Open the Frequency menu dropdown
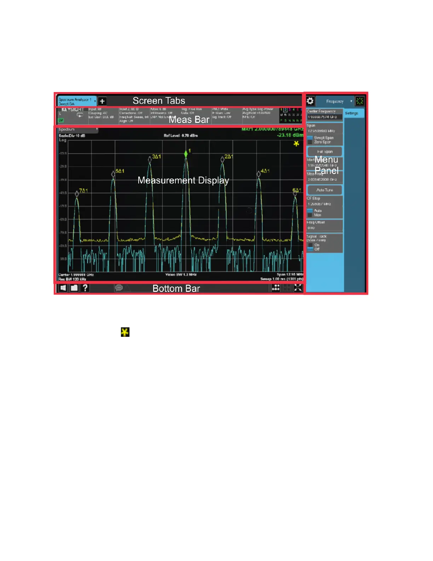 335,101
